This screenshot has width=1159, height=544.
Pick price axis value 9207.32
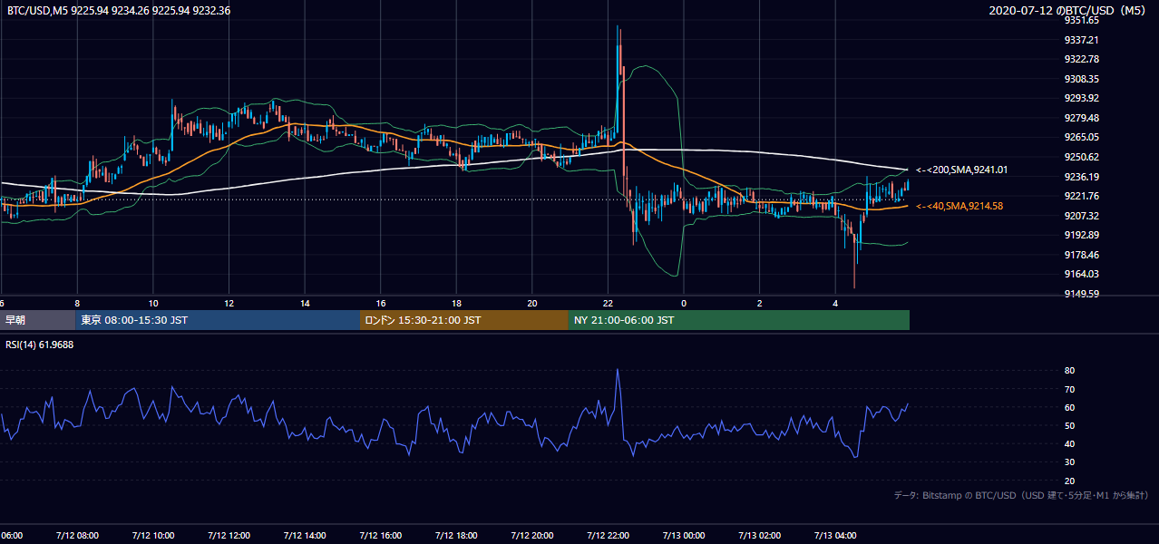[x=1081, y=216]
